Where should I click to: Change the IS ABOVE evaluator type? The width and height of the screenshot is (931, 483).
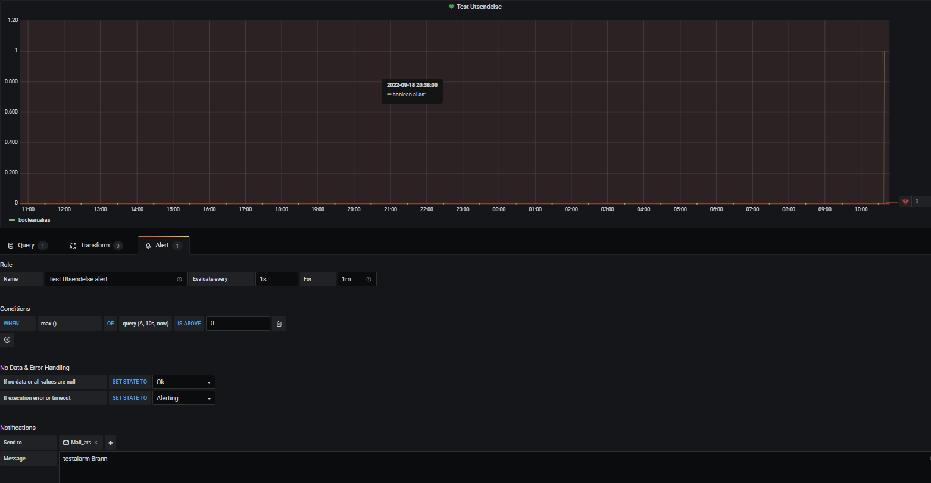pos(189,324)
